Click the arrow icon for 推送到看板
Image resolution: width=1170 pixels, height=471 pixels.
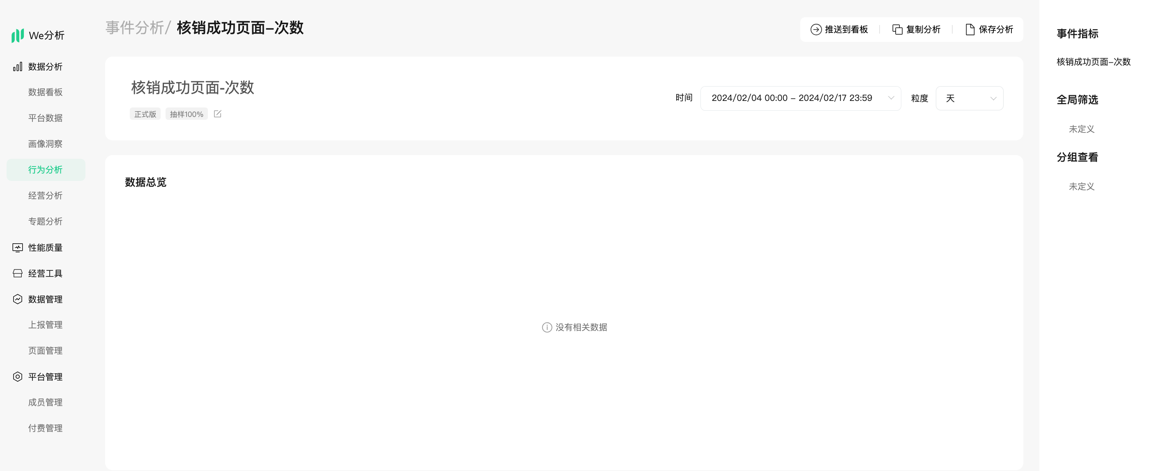[x=816, y=30]
